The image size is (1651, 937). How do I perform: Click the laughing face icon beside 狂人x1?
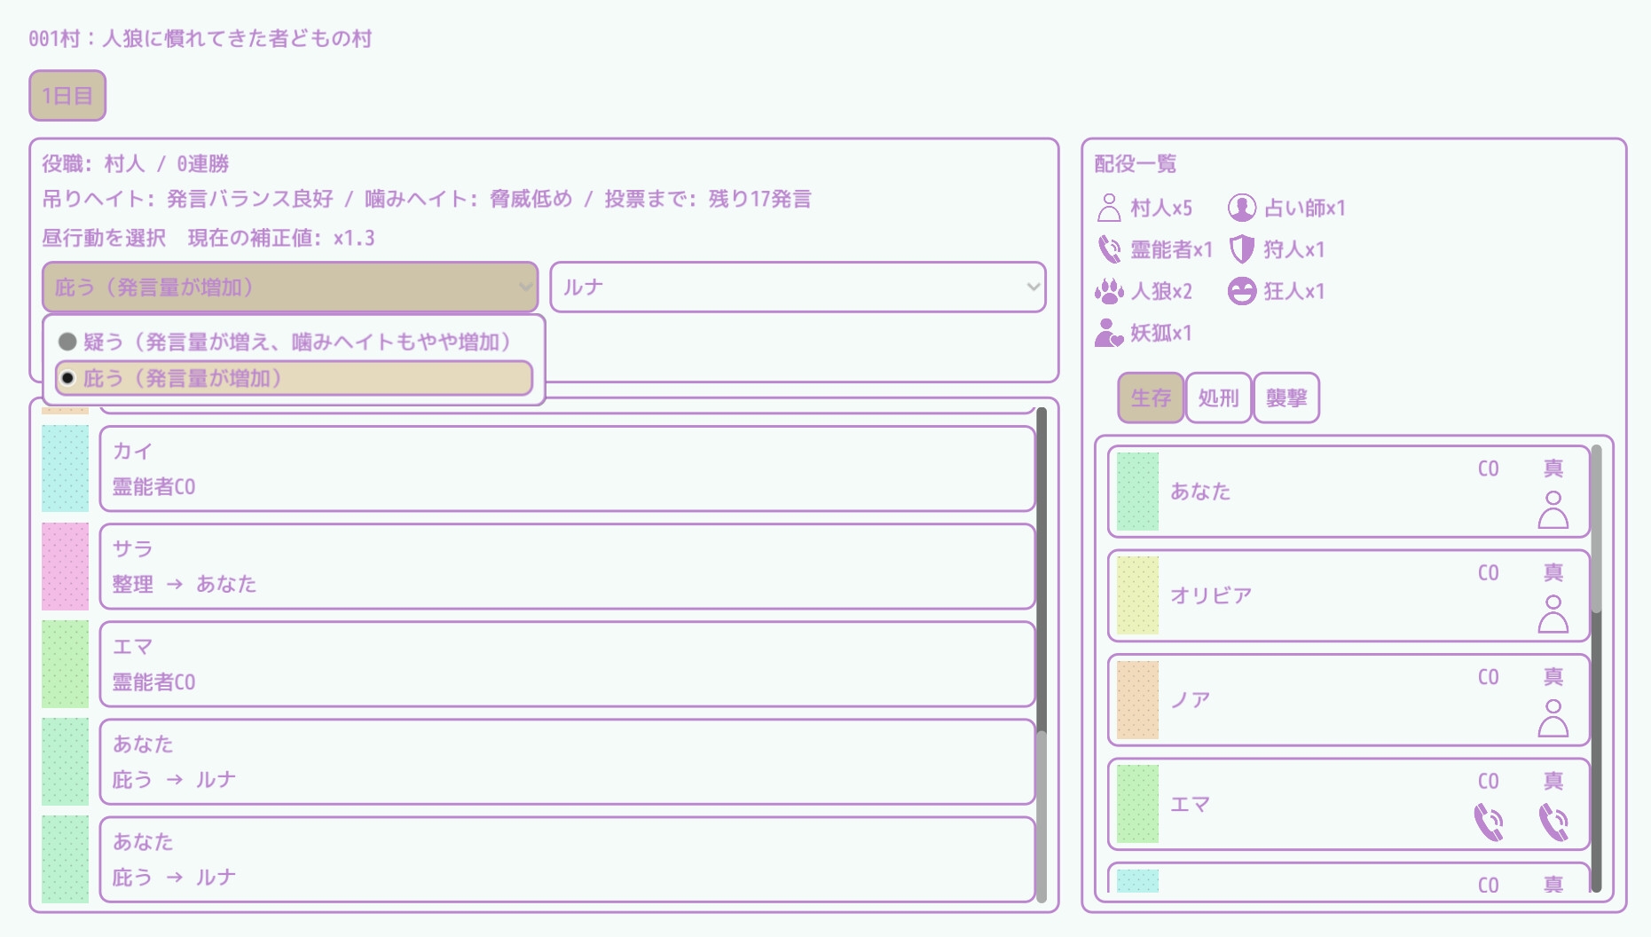[1242, 291]
